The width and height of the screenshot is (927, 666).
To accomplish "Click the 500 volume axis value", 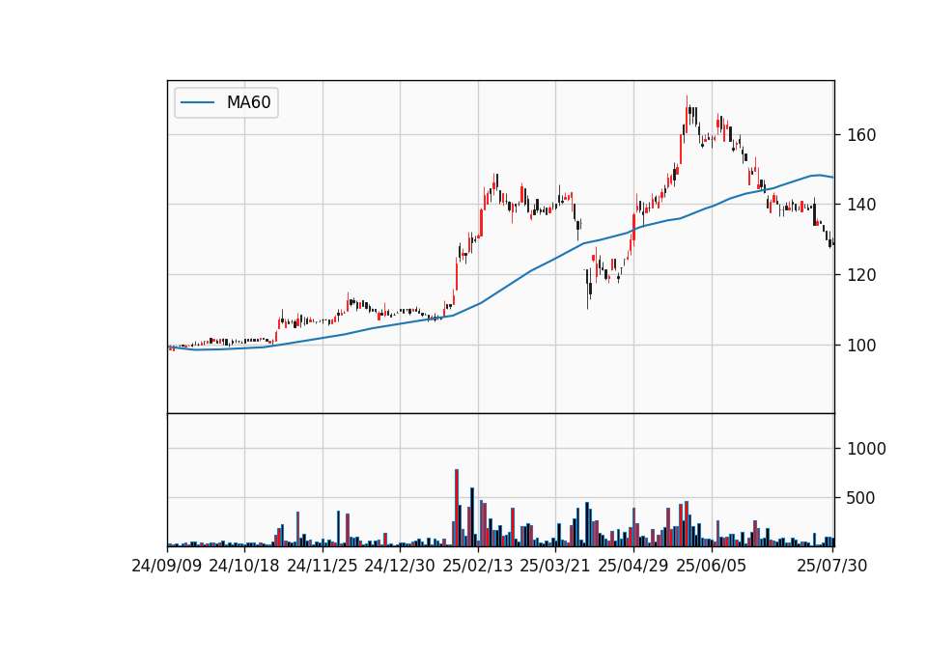I will 860,498.
